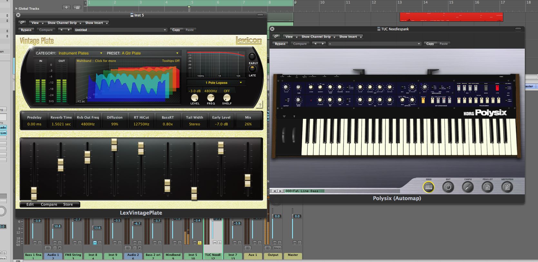
Task: Click Copy in the TUC Needlespank window
Action: tap(430, 44)
